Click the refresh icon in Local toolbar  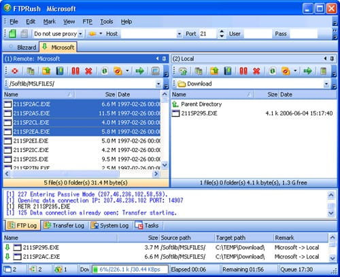(273, 71)
